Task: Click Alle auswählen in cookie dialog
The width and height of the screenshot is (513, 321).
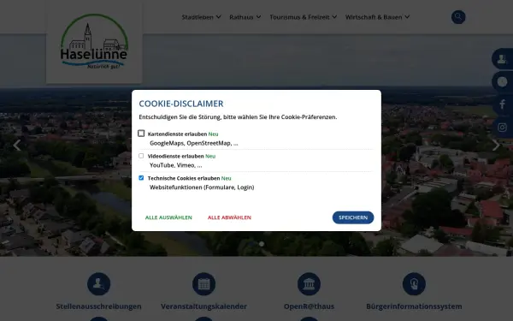Action: pos(168,217)
